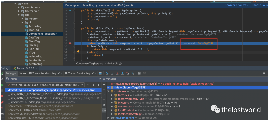Add a new watch with plus icon

(104, 85)
